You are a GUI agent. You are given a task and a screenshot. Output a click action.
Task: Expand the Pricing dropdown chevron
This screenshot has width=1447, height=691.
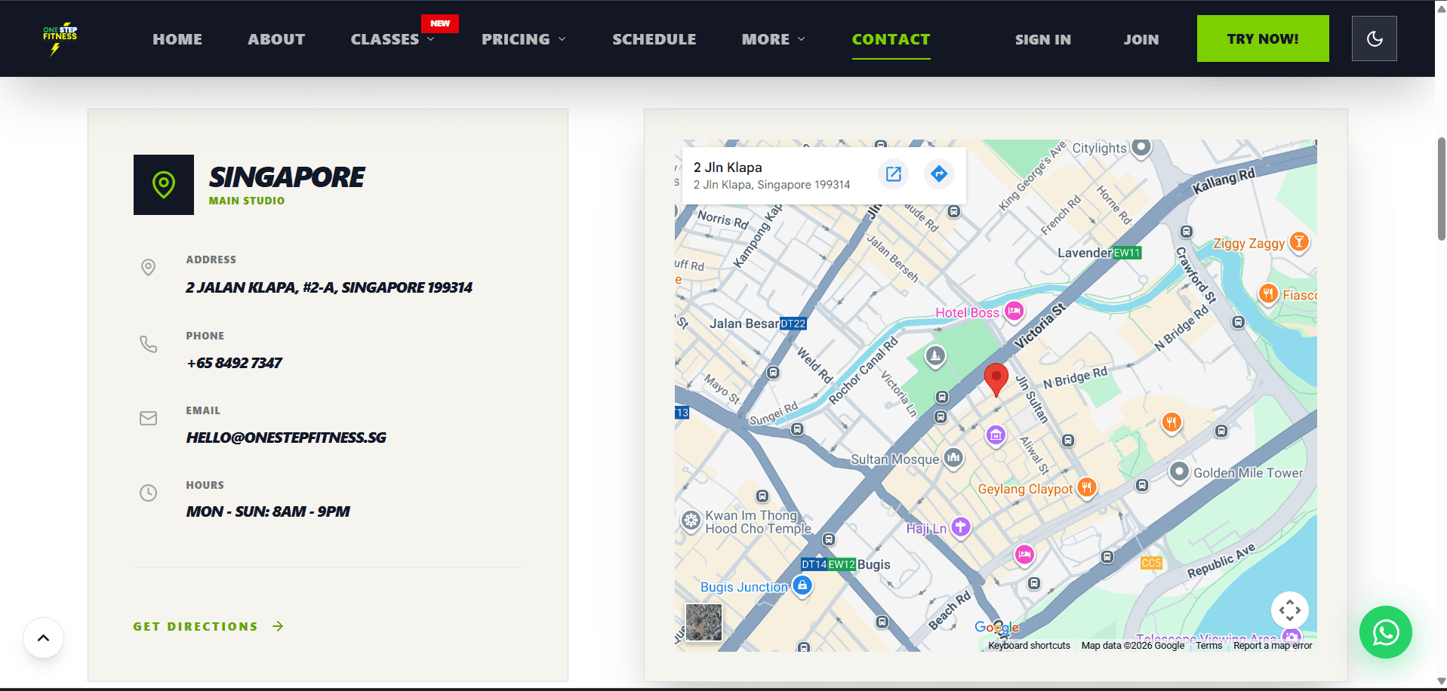[x=562, y=39]
